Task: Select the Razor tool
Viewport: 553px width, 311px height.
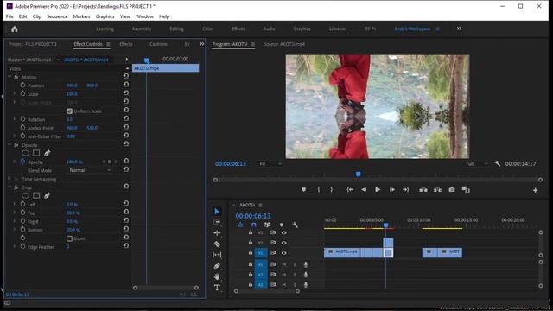Action: [217, 244]
